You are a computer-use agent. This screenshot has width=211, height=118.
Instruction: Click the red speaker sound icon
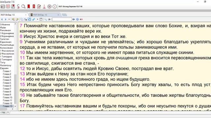tap(81, 19)
